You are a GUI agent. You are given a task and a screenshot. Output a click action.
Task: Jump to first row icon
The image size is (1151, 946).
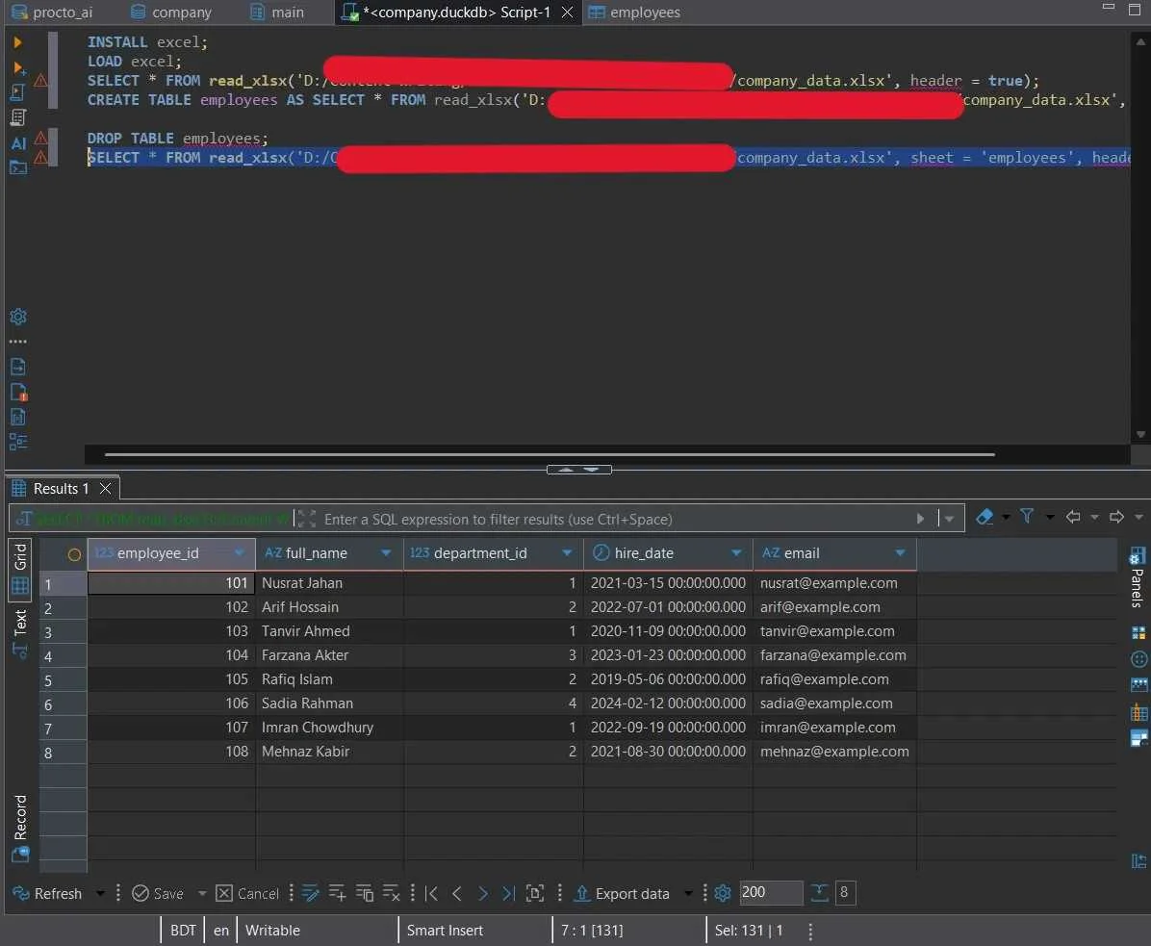point(431,893)
